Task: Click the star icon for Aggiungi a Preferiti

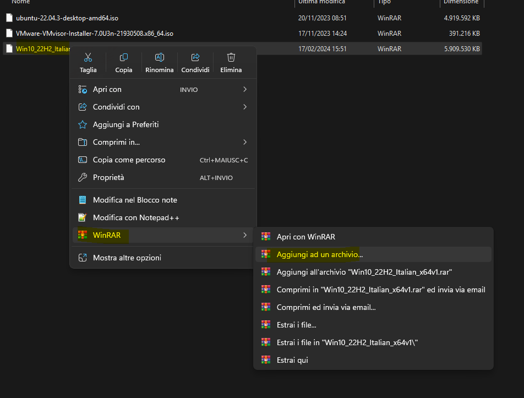Action: tap(83, 124)
